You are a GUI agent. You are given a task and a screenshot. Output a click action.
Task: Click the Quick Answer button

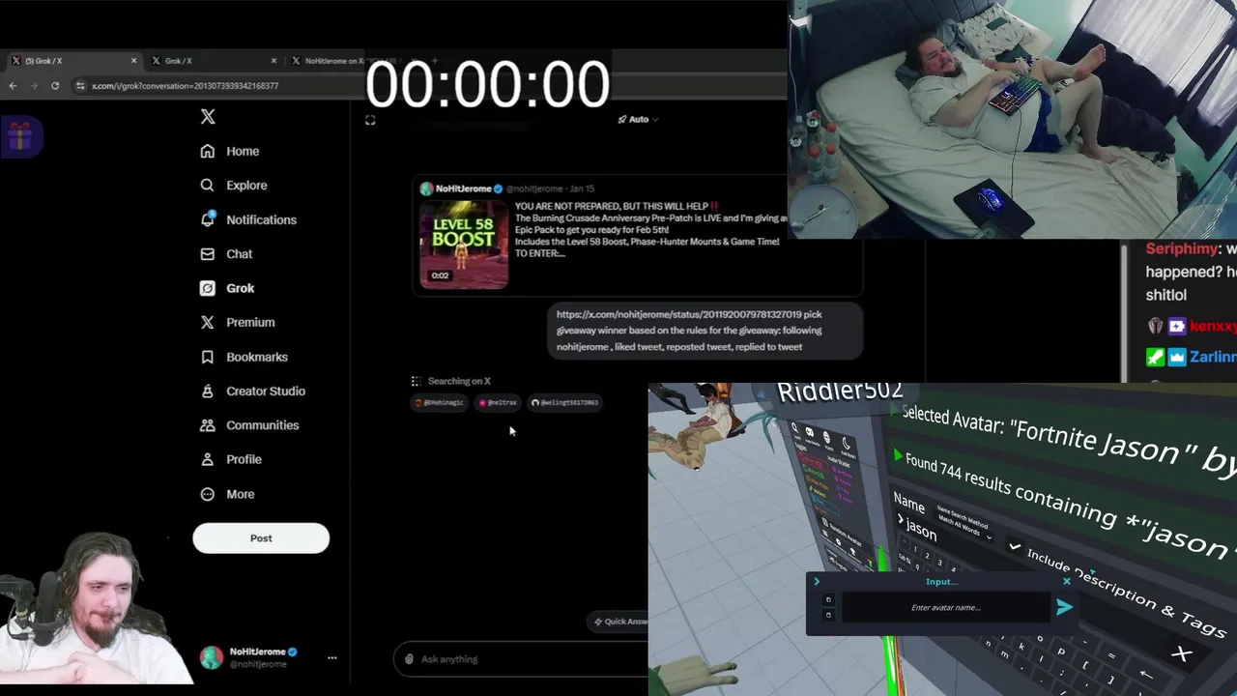tap(618, 622)
